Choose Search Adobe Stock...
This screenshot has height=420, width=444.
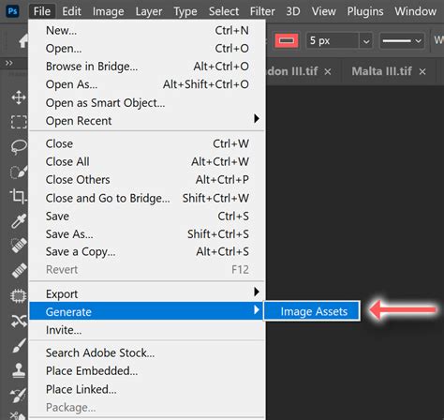pyautogui.click(x=147, y=352)
